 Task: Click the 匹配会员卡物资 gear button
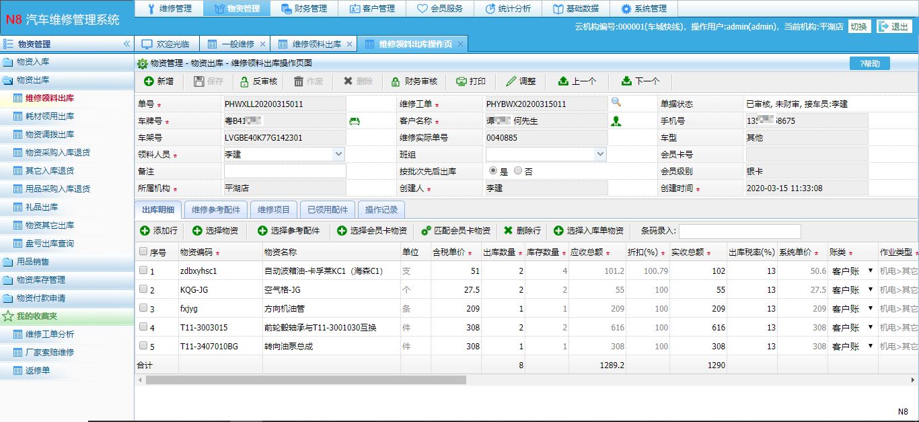[455, 231]
